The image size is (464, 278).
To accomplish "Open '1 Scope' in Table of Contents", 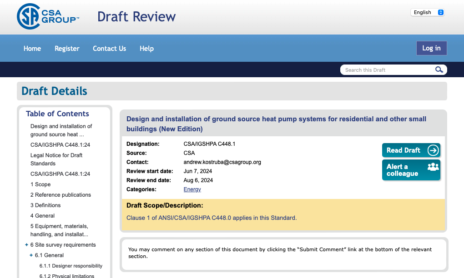I will tap(40, 184).
